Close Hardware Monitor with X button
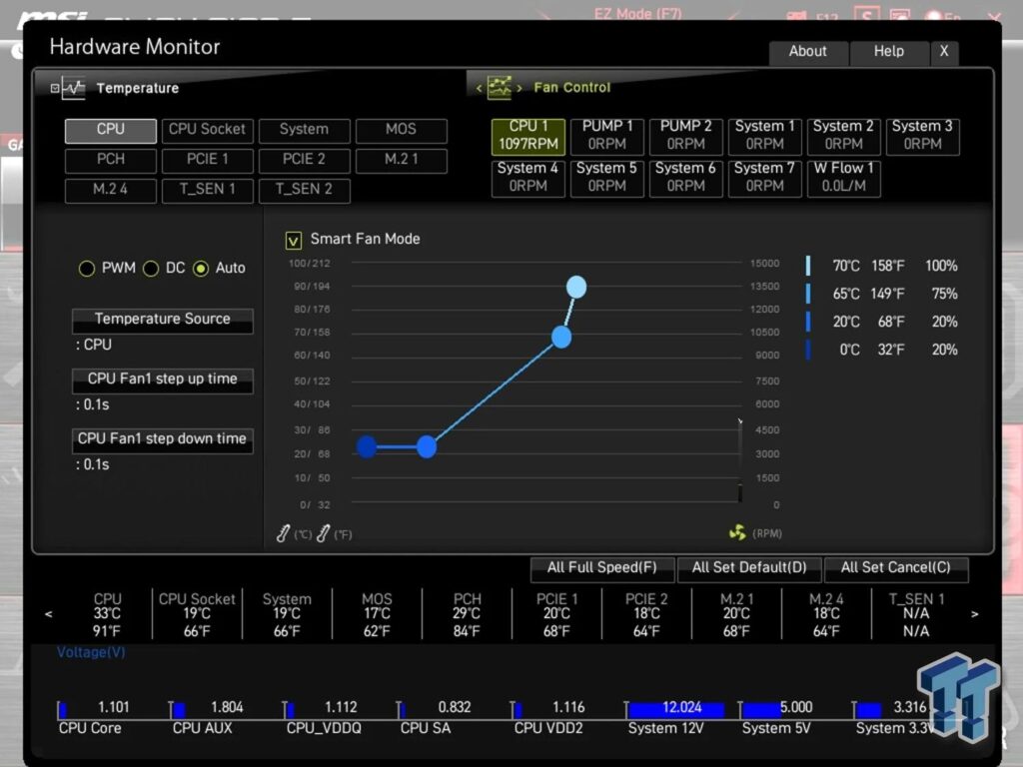The height and width of the screenshot is (767, 1023). [944, 52]
